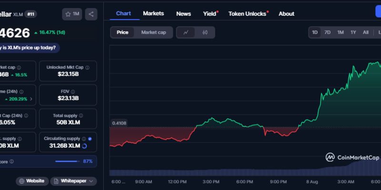Image resolution: width=381 pixels, height=190 pixels.
Task: Open info icon next to Profile score
Action: click(x=11, y=161)
